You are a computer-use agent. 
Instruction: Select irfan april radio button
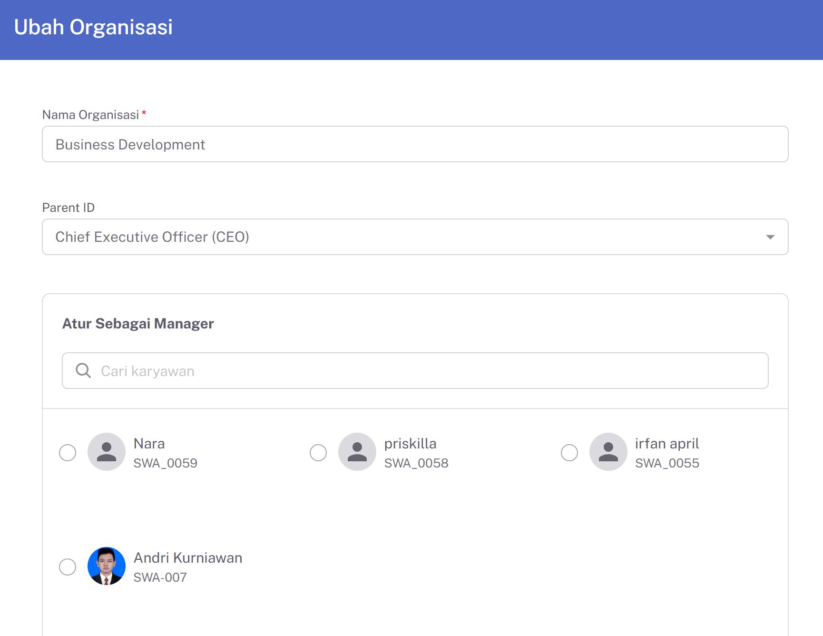click(x=569, y=453)
